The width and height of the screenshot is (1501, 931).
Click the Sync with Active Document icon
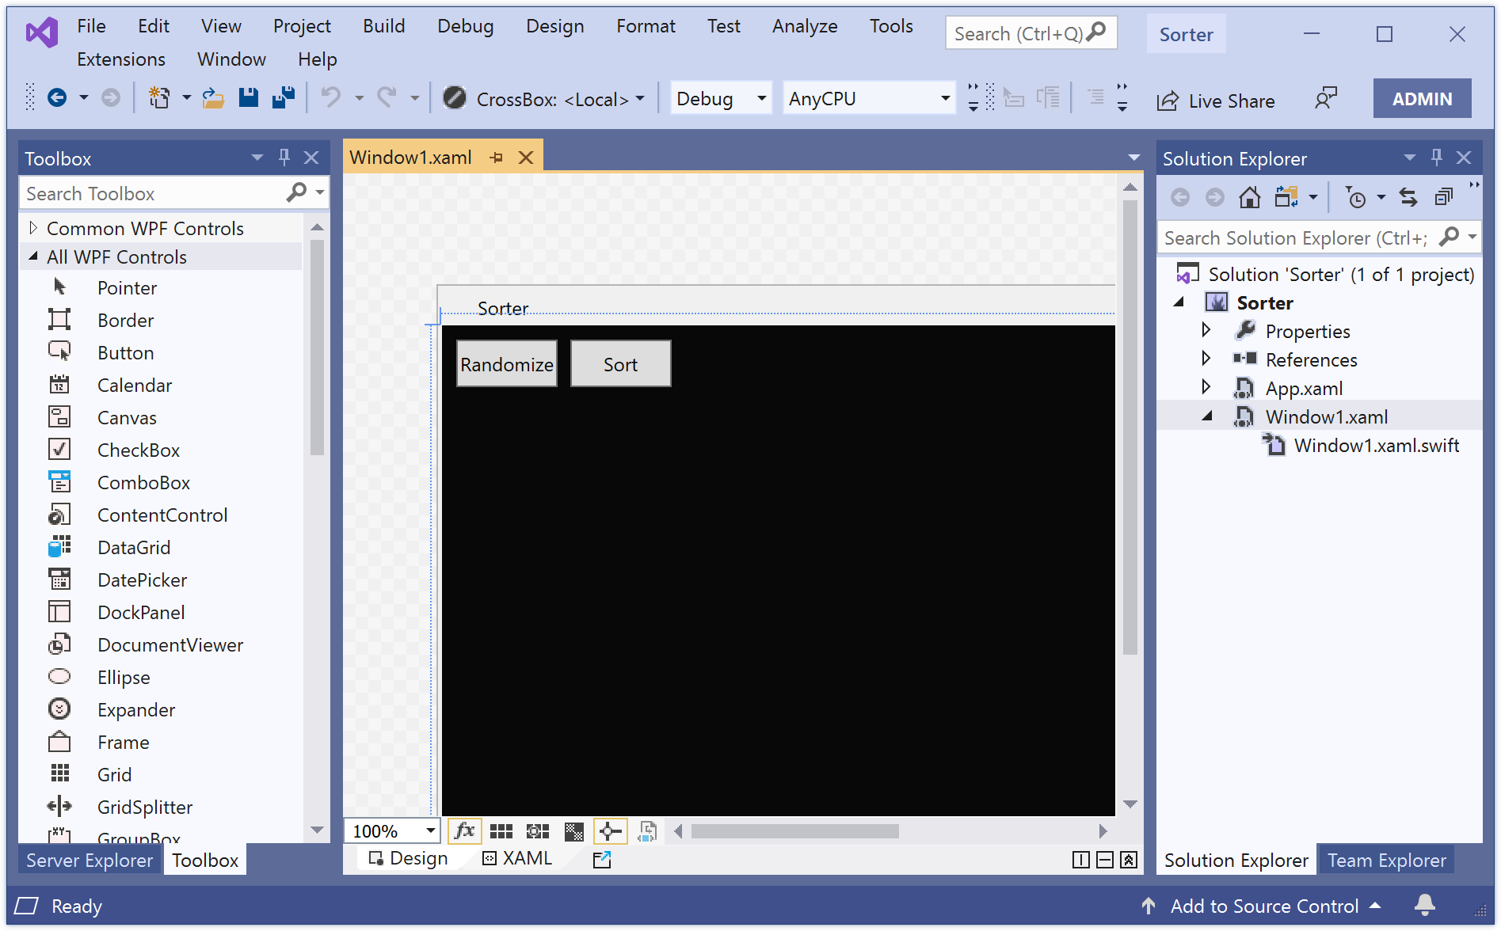[x=1408, y=197]
